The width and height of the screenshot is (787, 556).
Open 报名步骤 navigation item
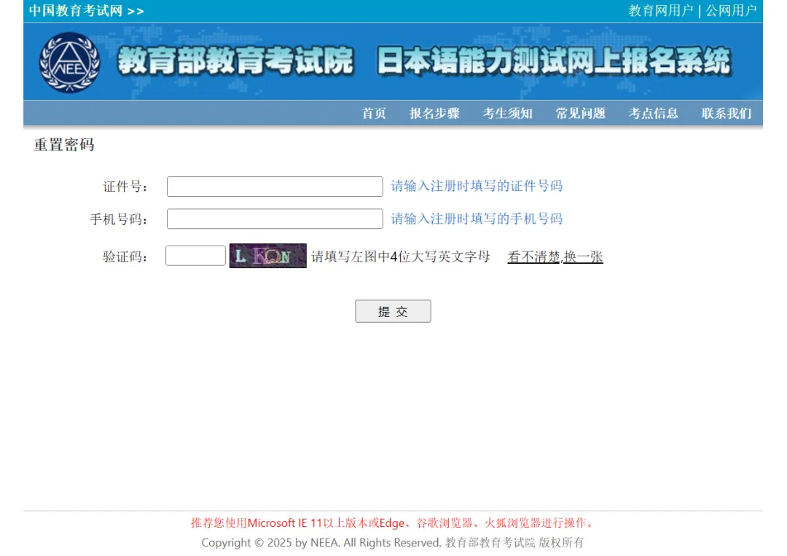[434, 114]
